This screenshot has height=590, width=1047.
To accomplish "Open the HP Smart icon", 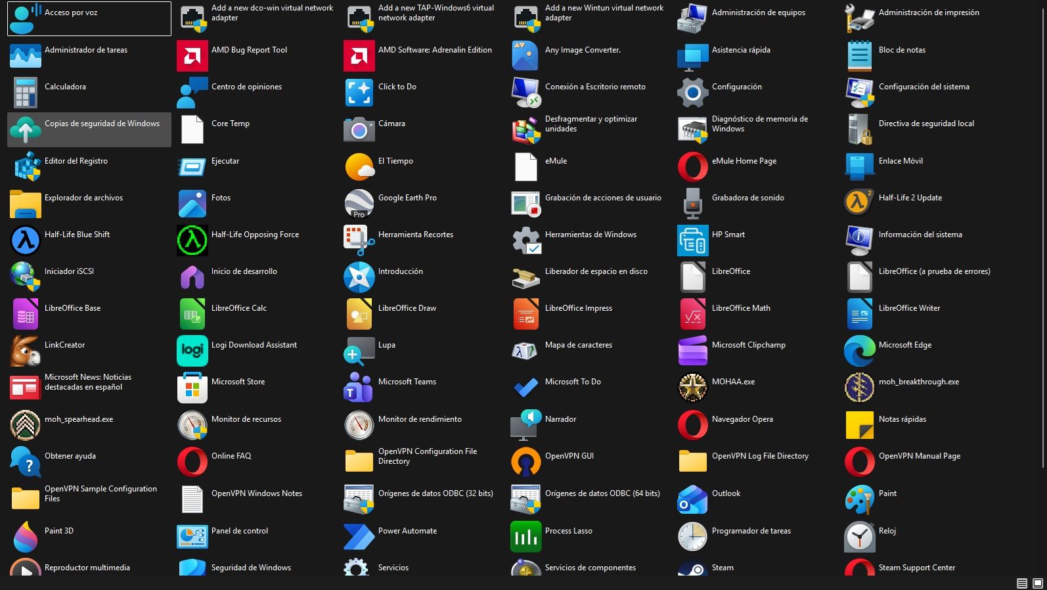I will tap(693, 240).
